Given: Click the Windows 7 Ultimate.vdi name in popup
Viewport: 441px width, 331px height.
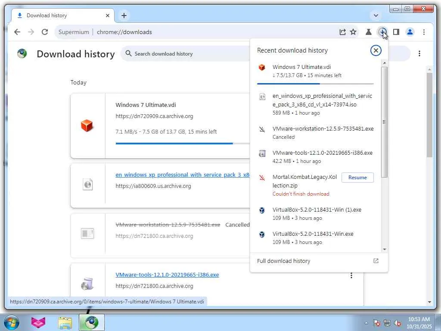Looking at the screenshot, I should pyautogui.click(x=301, y=67).
